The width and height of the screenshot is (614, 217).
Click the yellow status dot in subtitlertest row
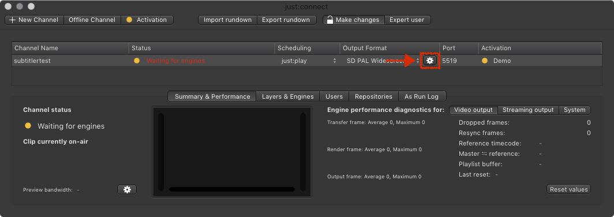click(137, 61)
